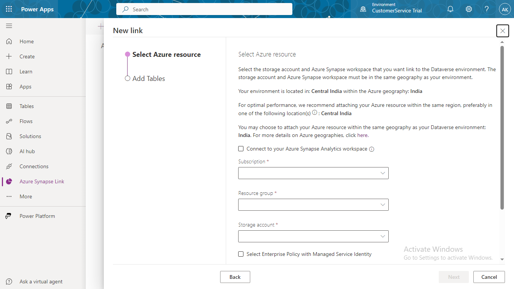This screenshot has height=289, width=514.
Task: Collapse the left navigation hamburger menu
Action: pyautogui.click(x=9, y=26)
